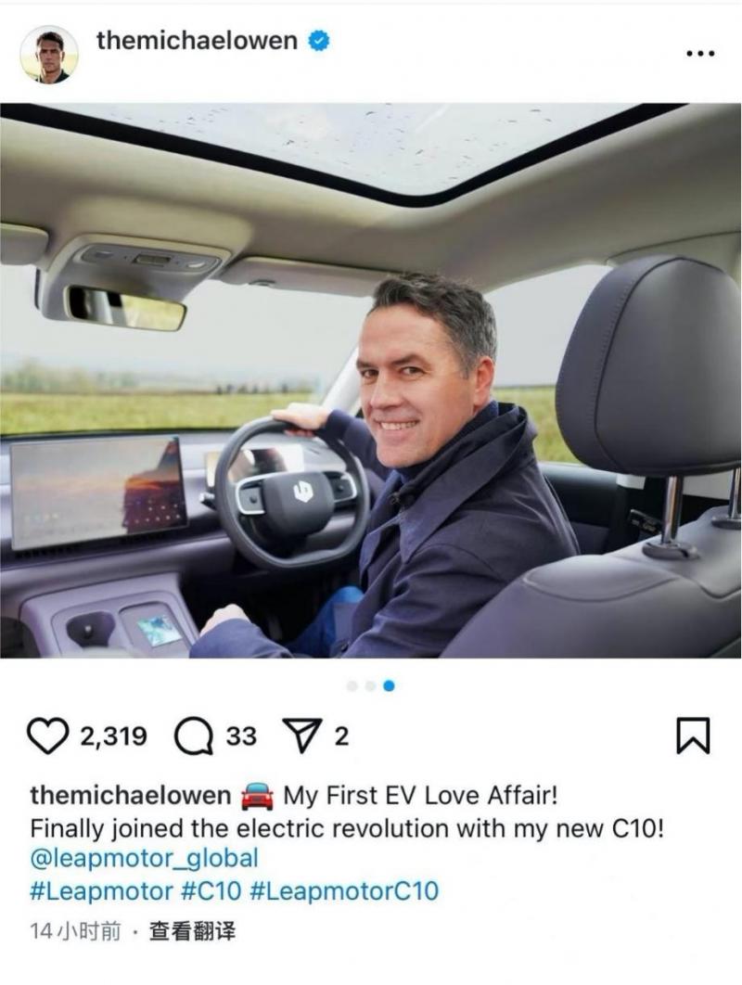
Task: Jump to second carousel dot
Action: [x=371, y=686]
